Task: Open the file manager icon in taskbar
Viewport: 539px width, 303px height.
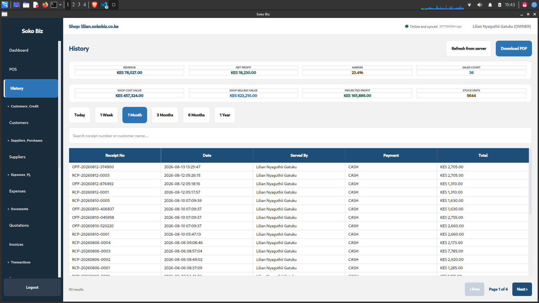Action: pos(26,5)
